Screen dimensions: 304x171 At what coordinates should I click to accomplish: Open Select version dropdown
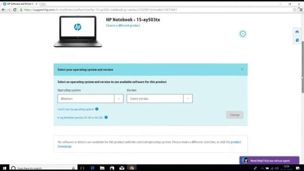(x=160, y=99)
